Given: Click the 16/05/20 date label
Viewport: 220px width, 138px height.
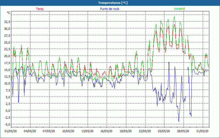Looking at the screenshot, I should pos(106,131).
